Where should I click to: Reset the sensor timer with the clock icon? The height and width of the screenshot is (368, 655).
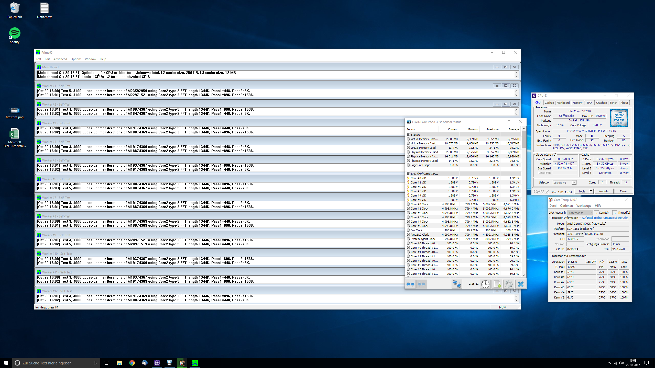(x=485, y=284)
